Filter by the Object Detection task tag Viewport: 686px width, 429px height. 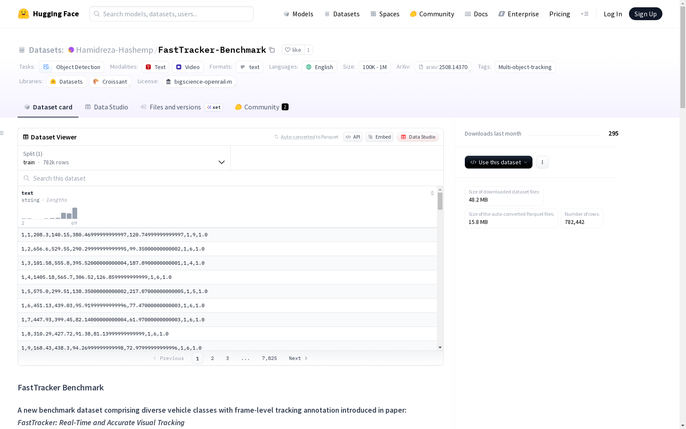click(72, 67)
